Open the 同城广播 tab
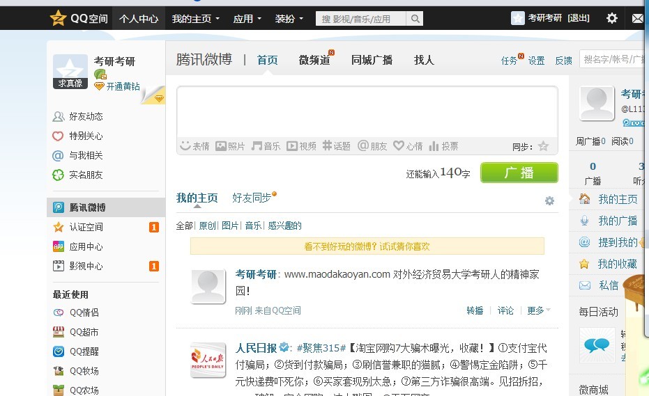This screenshot has height=396, width=649. [372, 61]
